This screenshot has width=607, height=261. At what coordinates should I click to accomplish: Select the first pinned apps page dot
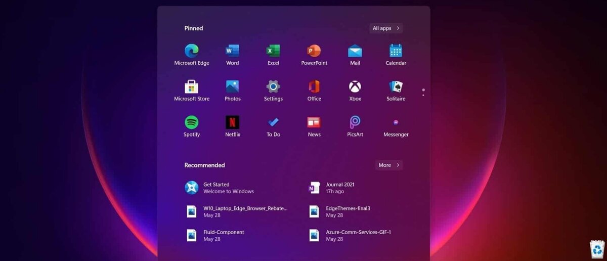tap(423, 90)
